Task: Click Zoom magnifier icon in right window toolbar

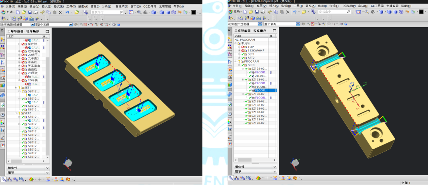Action: (x=366, y=12)
